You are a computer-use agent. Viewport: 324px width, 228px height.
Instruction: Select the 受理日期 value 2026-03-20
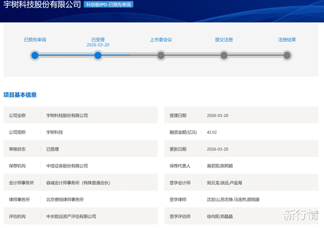pos(218,116)
